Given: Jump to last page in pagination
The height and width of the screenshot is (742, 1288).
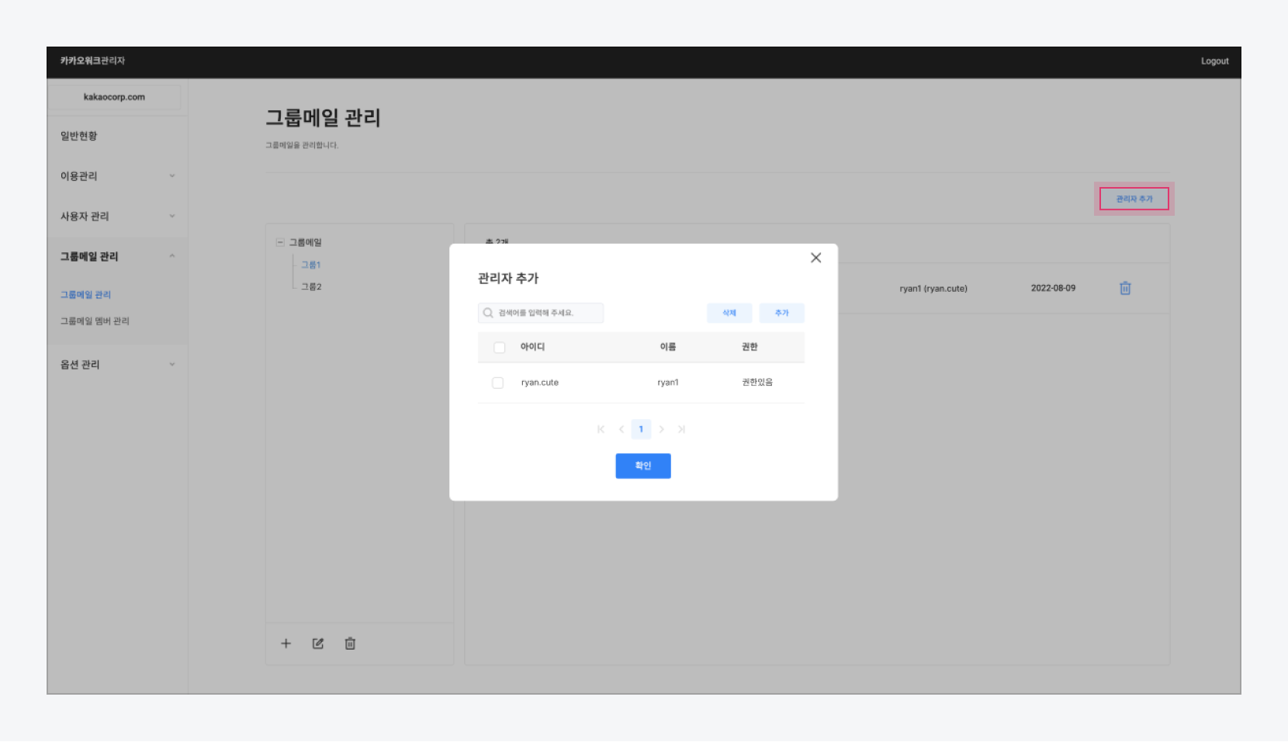Looking at the screenshot, I should (681, 429).
